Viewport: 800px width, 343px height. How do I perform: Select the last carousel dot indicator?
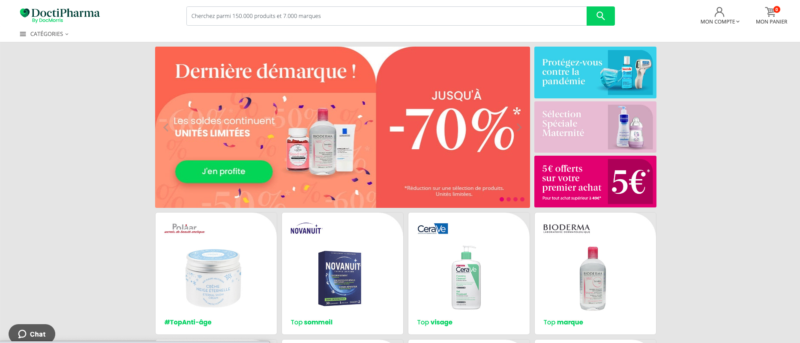[522, 199]
